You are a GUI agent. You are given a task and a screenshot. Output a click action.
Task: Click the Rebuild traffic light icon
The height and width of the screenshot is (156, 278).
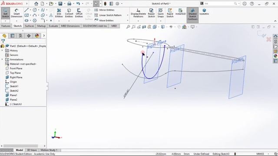(105, 3)
